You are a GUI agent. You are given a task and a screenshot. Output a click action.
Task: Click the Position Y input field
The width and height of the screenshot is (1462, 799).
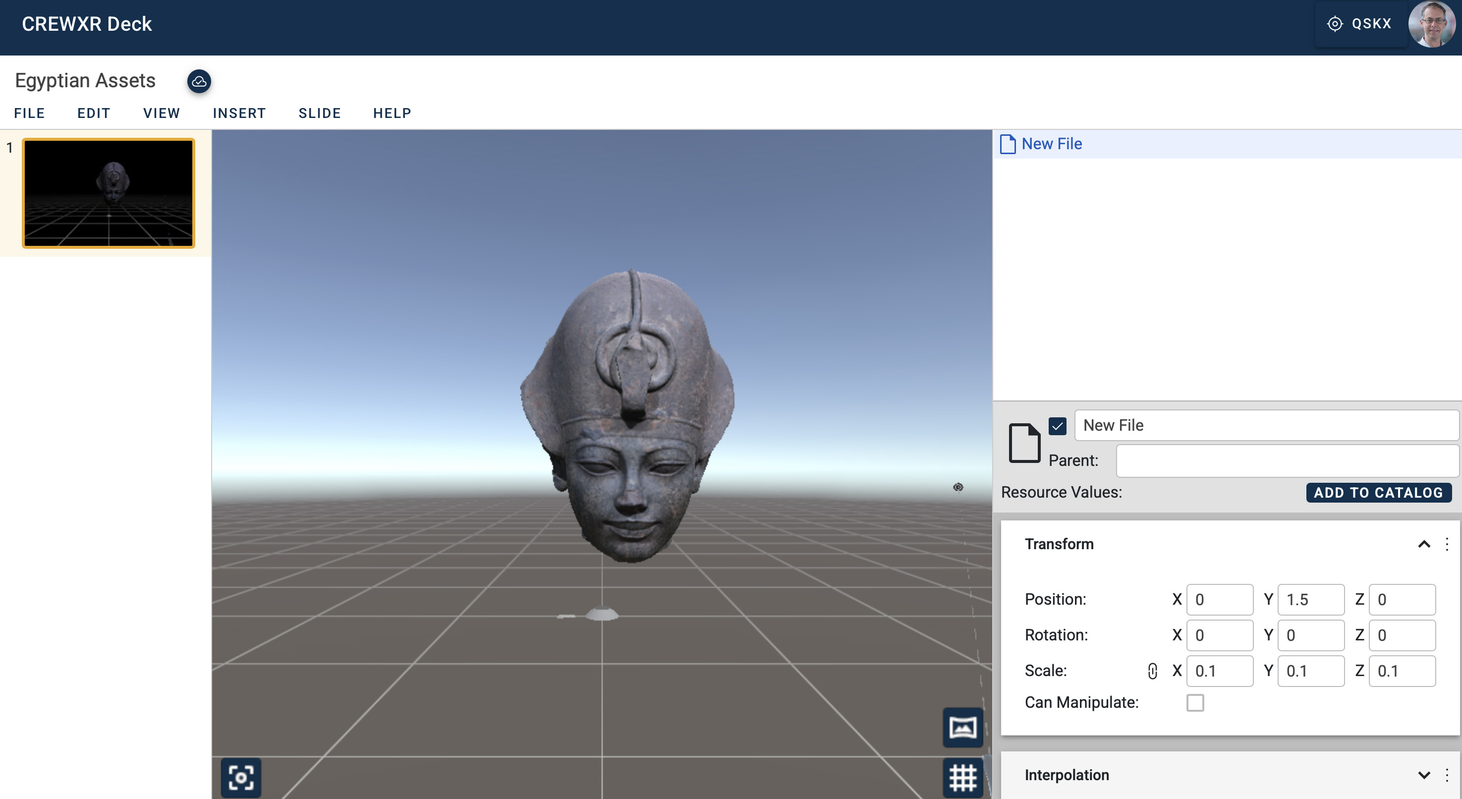click(1310, 599)
